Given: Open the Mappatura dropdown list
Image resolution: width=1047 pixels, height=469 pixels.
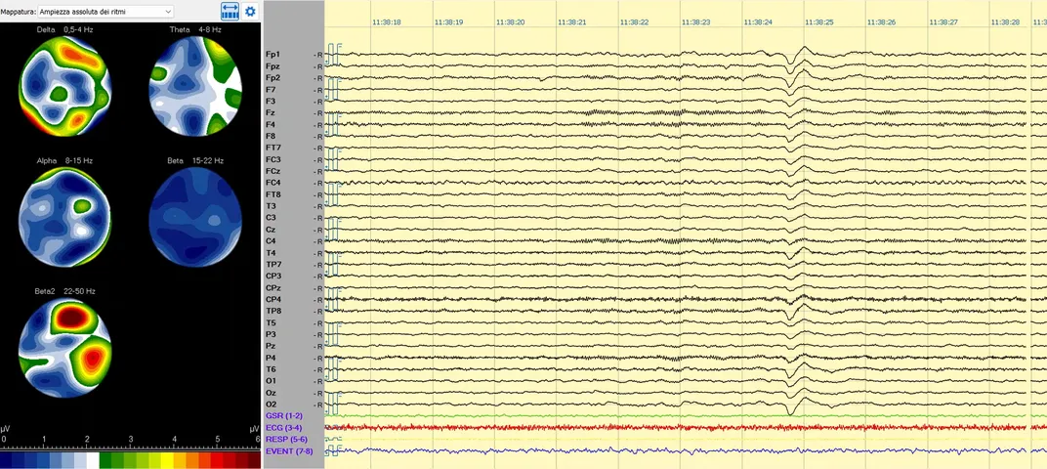Looking at the screenshot, I should tap(105, 12).
